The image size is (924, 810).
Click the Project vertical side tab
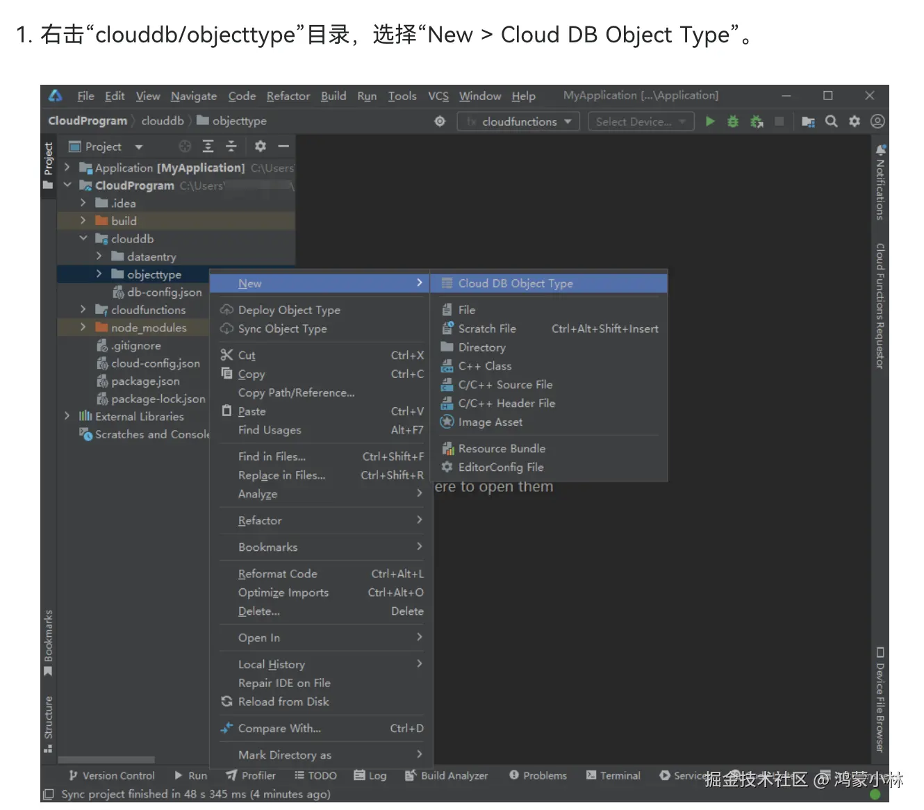click(49, 165)
